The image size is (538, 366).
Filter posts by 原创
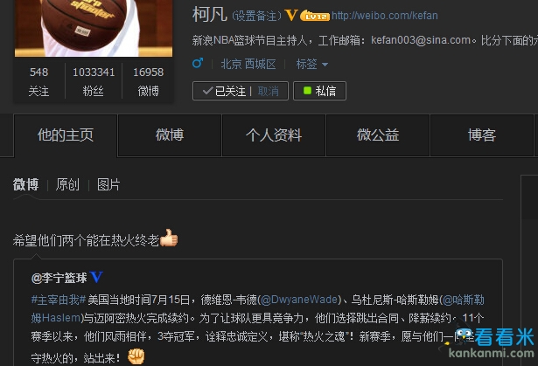67,184
